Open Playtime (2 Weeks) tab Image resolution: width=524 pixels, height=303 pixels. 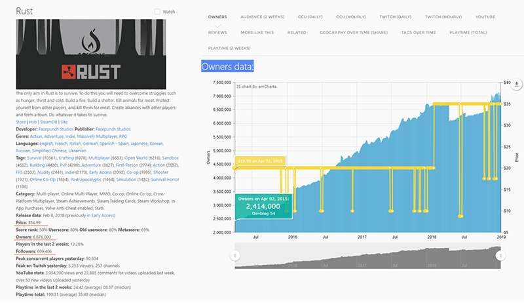point(229,48)
